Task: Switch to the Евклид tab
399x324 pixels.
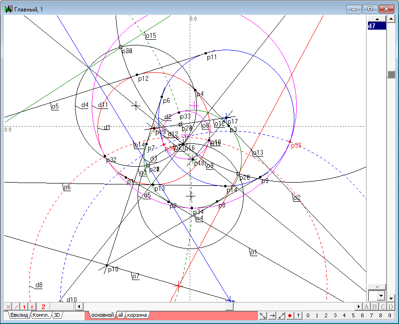Action: (19, 315)
